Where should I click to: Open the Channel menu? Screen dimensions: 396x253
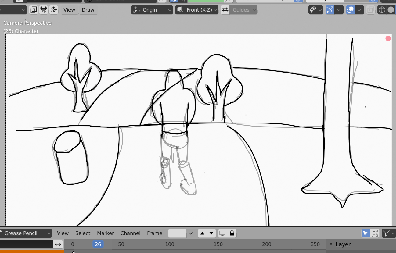(x=130, y=233)
